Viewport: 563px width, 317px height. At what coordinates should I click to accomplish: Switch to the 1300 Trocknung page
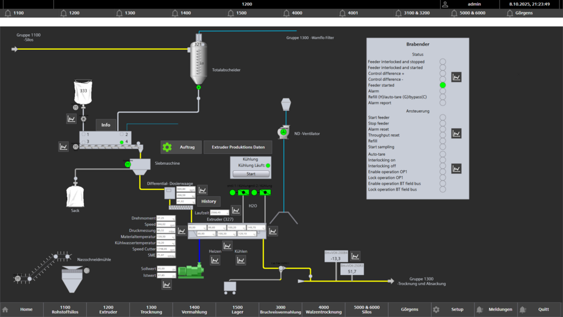pyautogui.click(x=151, y=309)
